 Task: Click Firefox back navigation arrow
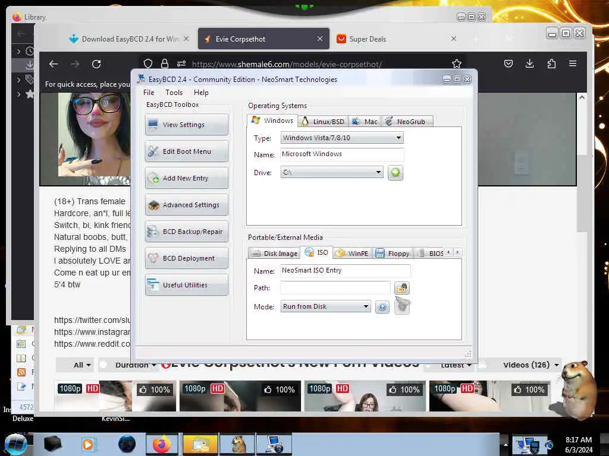(54, 64)
